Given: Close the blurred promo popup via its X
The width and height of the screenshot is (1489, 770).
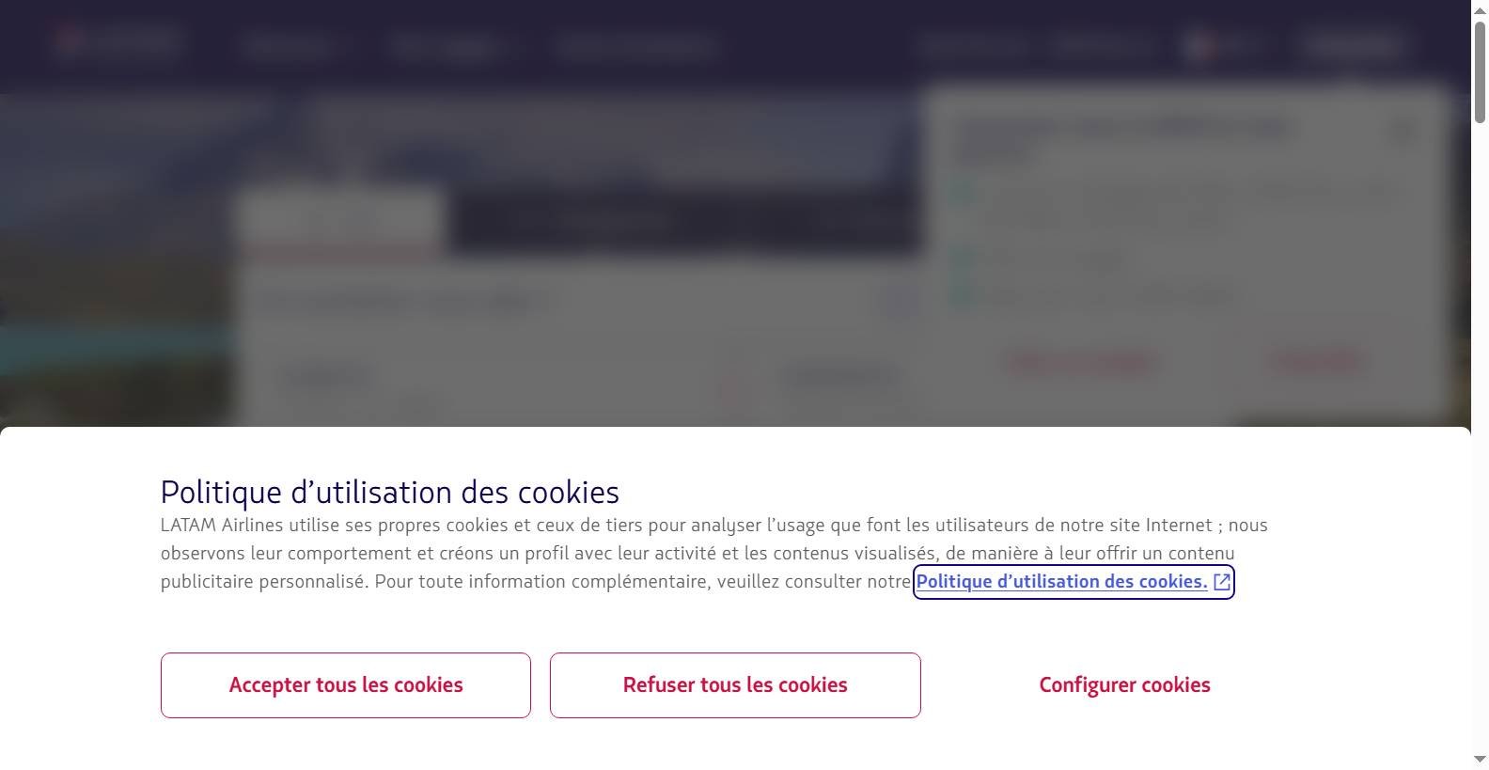Looking at the screenshot, I should pos(1403,131).
